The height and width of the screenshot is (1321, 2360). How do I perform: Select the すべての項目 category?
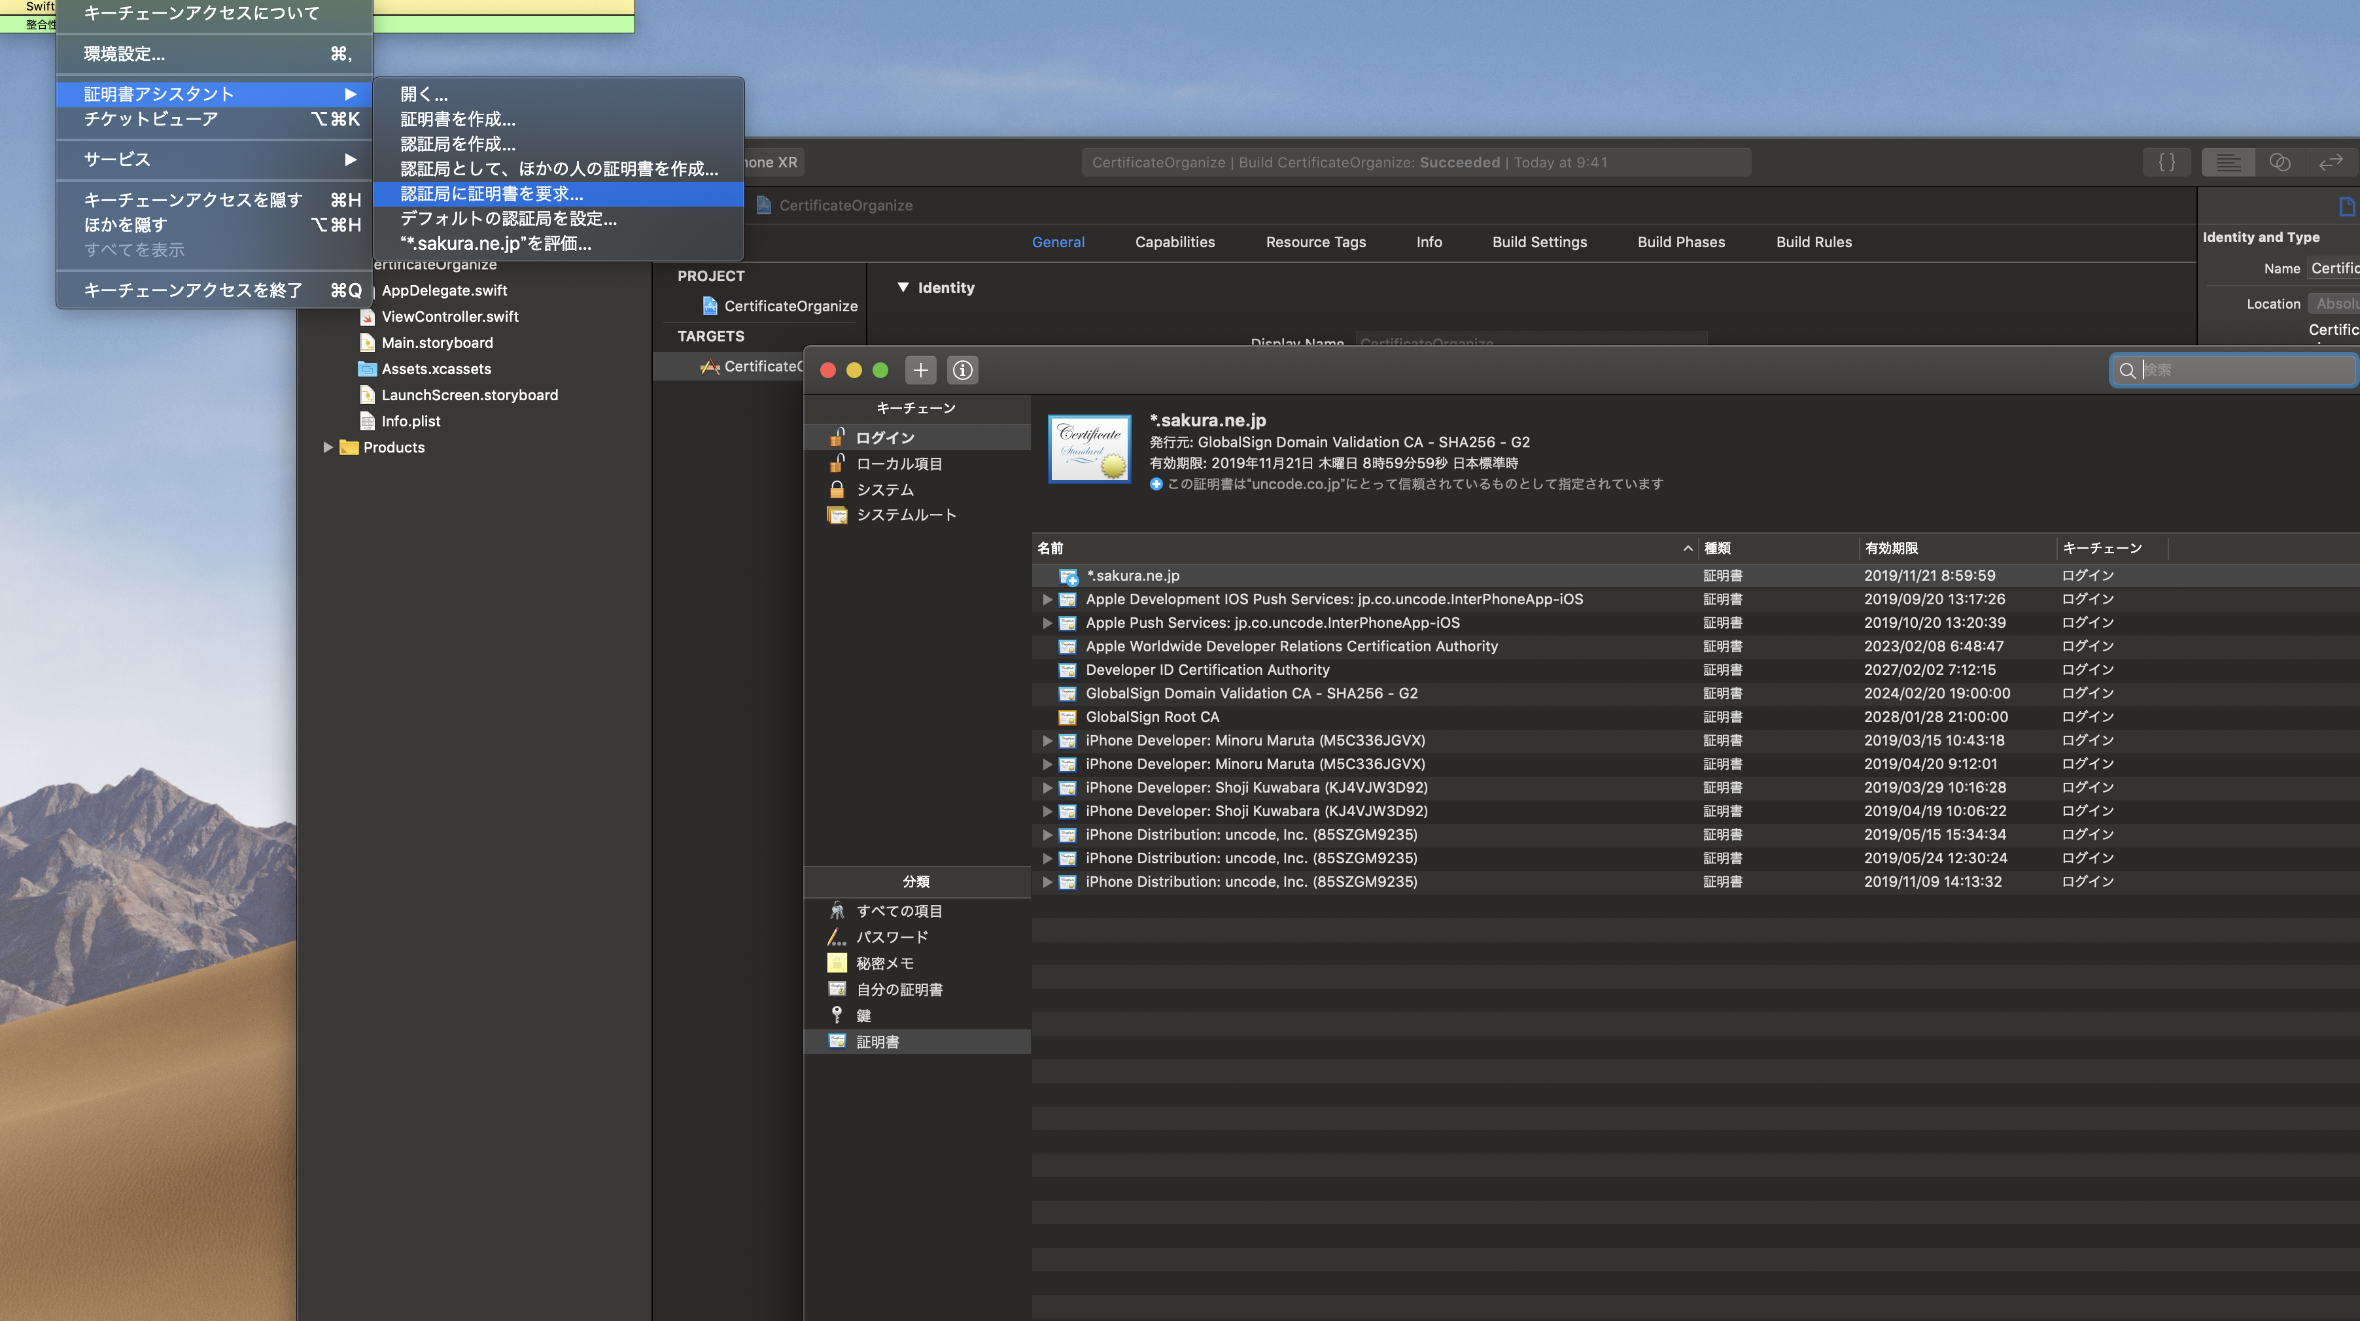917,910
